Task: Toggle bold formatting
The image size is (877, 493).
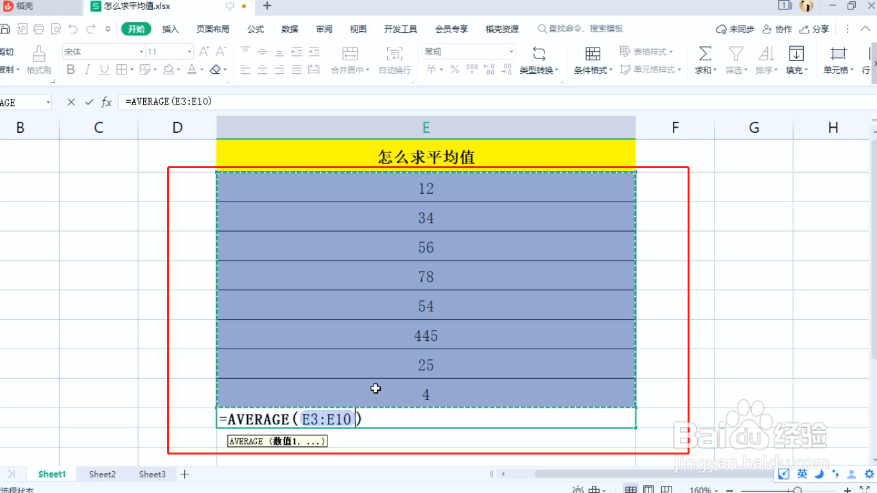Action: [71, 69]
